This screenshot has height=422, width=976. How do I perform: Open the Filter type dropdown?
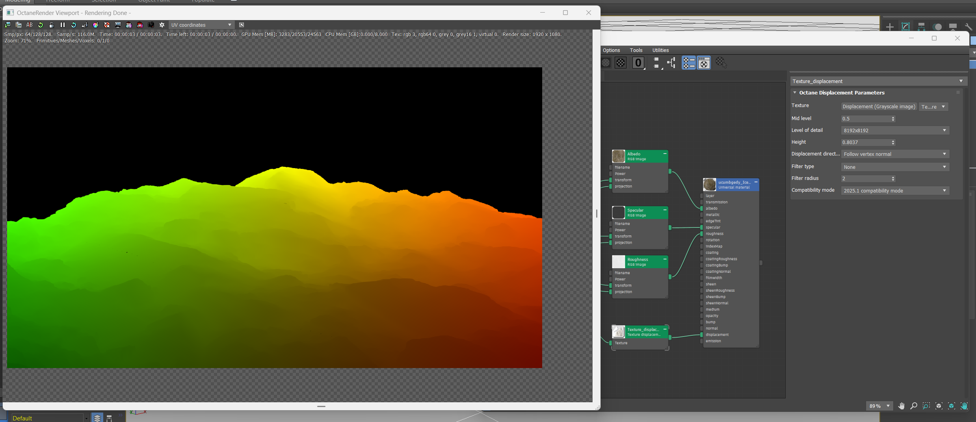point(895,167)
